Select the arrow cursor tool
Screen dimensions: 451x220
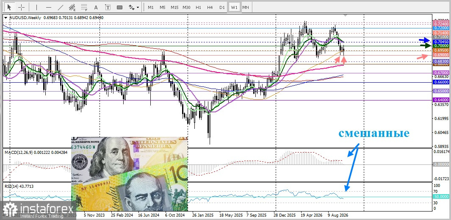9,7
